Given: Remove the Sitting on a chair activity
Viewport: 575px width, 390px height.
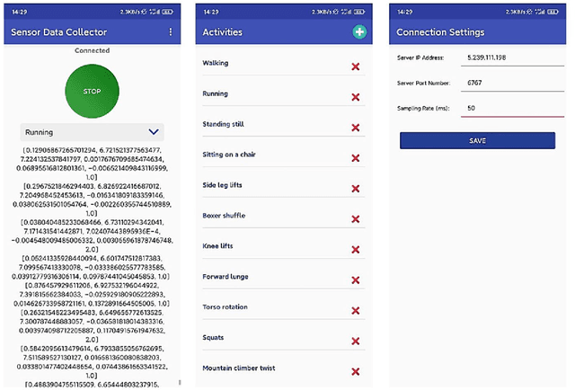Looking at the screenshot, I should pos(356,158).
